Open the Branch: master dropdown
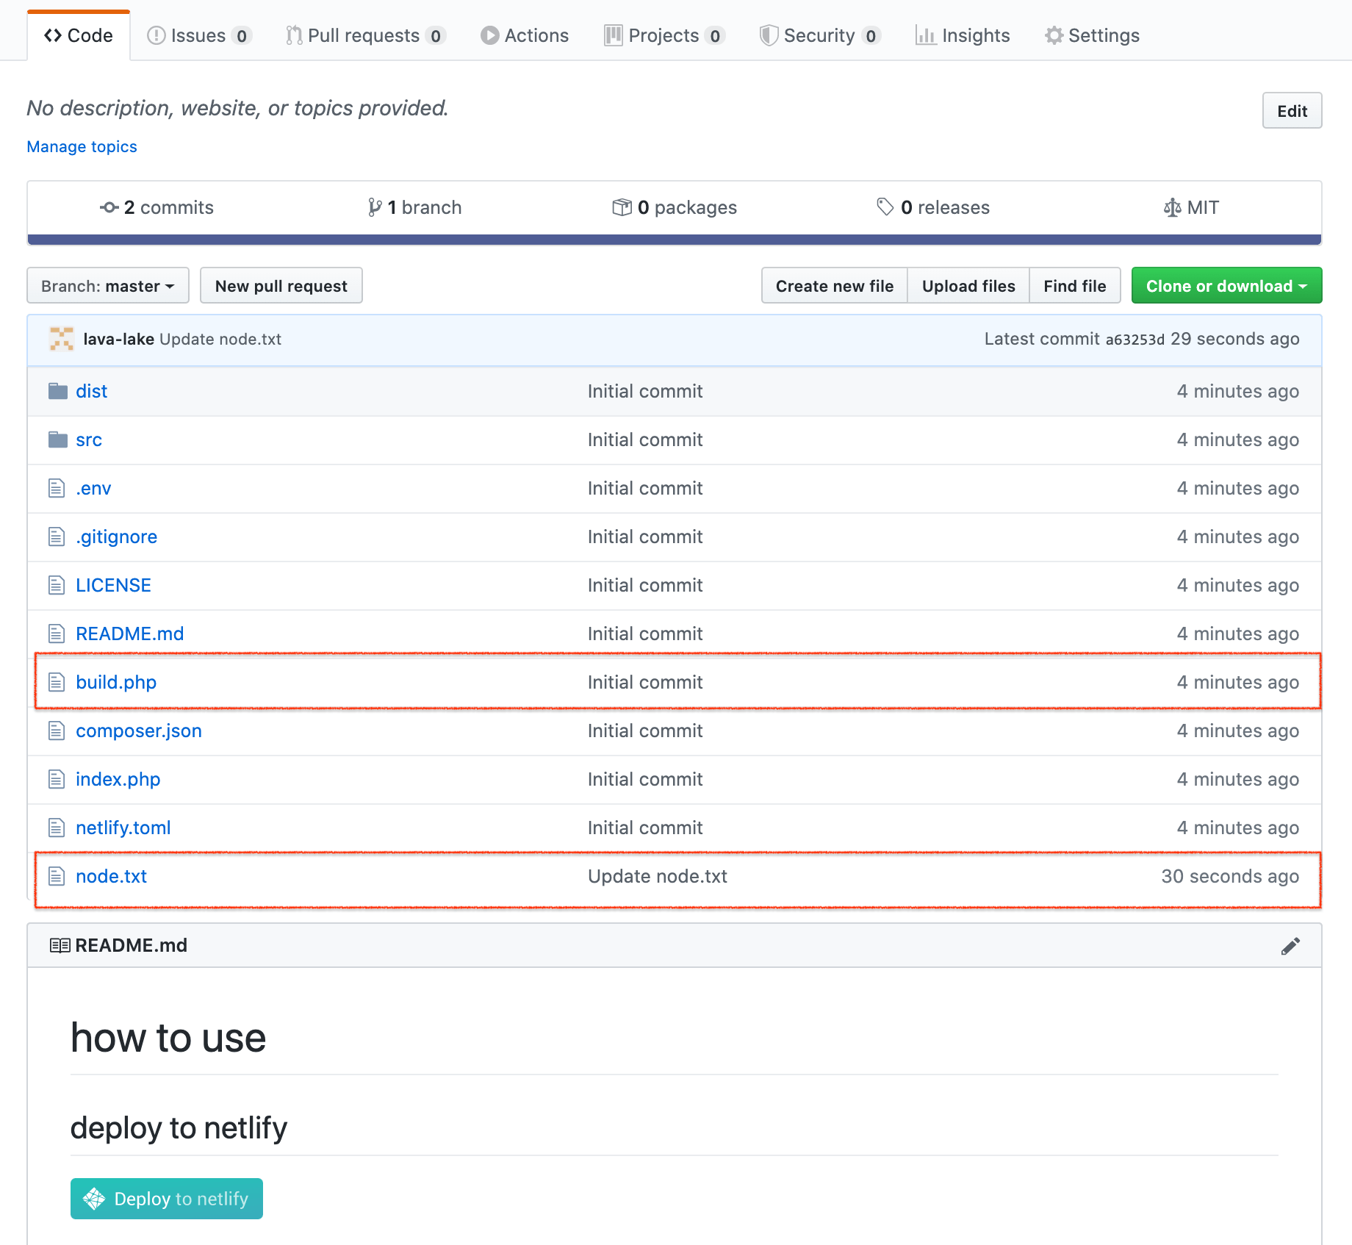 pos(108,286)
